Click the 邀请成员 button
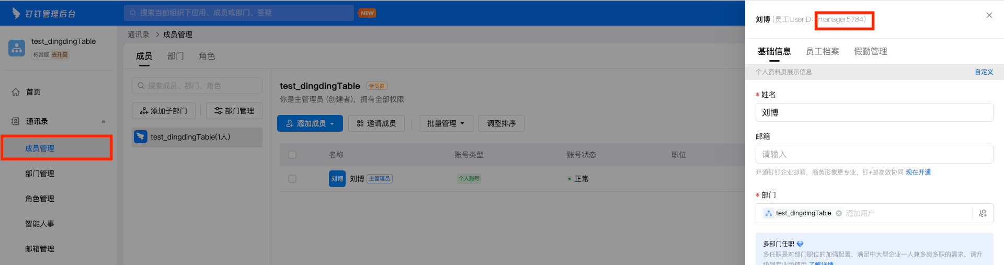The height and width of the screenshot is (265, 1004). click(x=376, y=123)
